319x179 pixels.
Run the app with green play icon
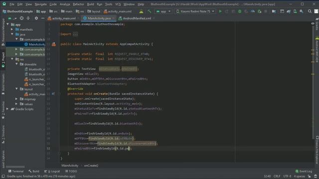tap(220, 11)
